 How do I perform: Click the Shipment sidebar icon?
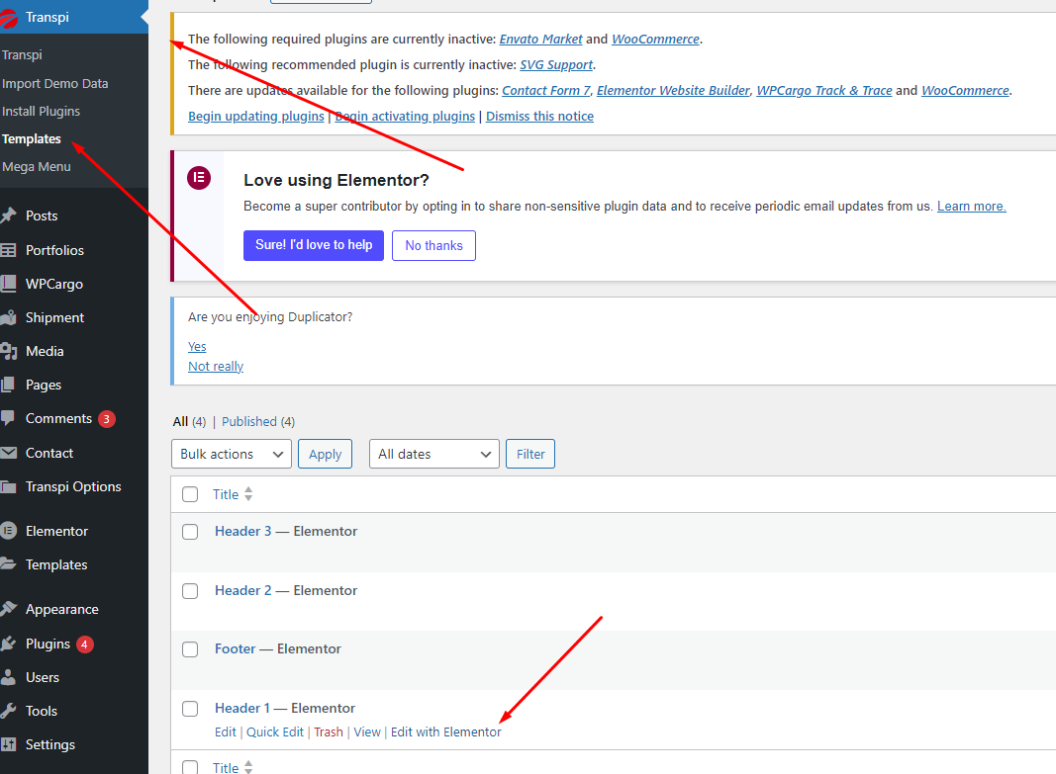tap(8, 317)
